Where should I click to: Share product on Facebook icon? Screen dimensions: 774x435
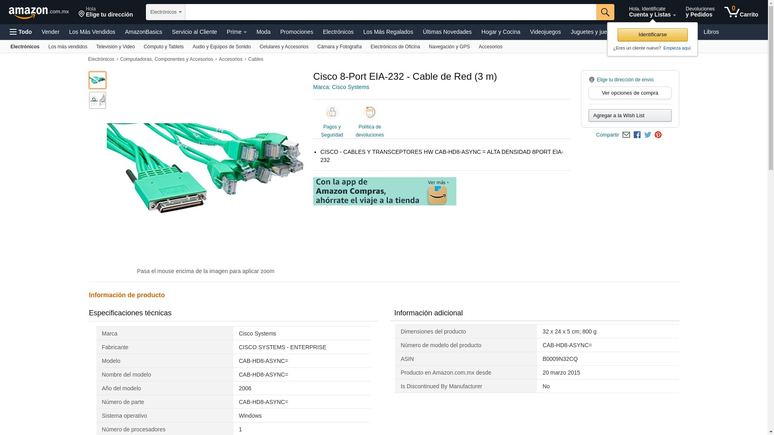tap(637, 135)
